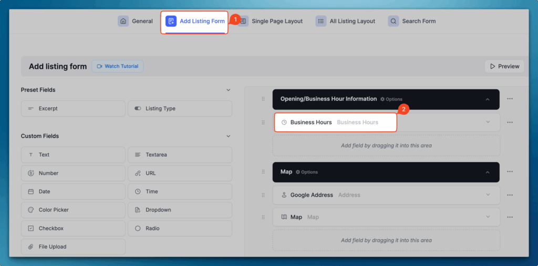Select the Color Picker custom field
The height and width of the screenshot is (266, 538).
73,210
